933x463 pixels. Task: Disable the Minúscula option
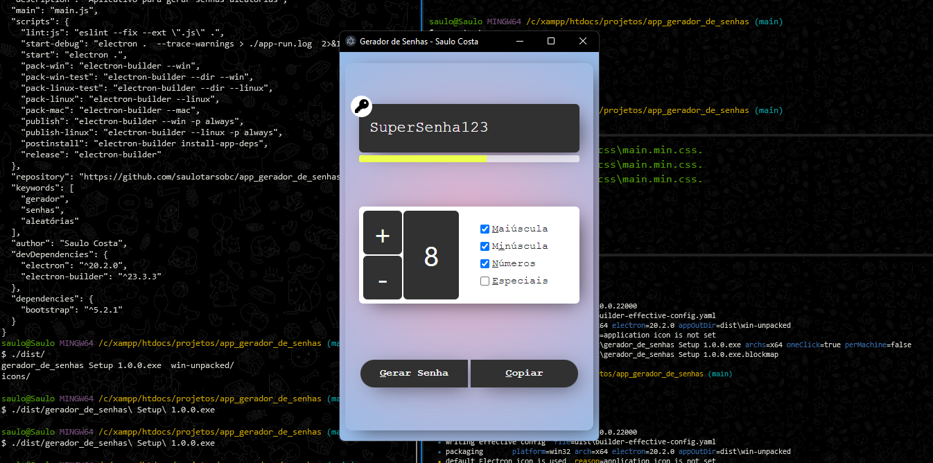(x=485, y=247)
